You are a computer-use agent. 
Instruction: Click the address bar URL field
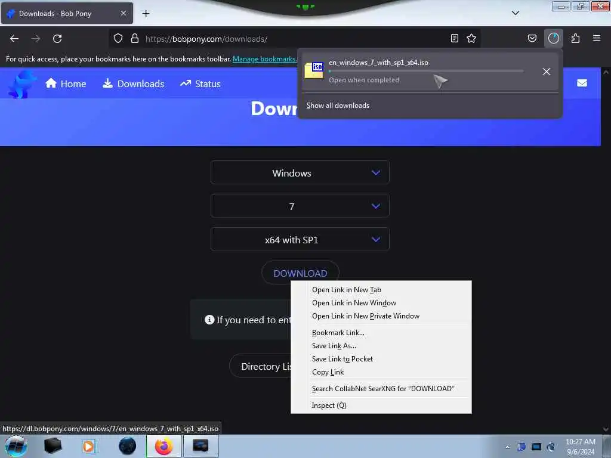(x=294, y=39)
